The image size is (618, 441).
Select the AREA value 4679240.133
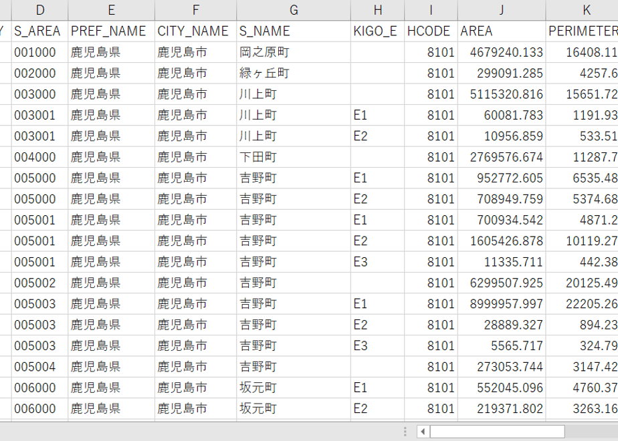point(502,52)
